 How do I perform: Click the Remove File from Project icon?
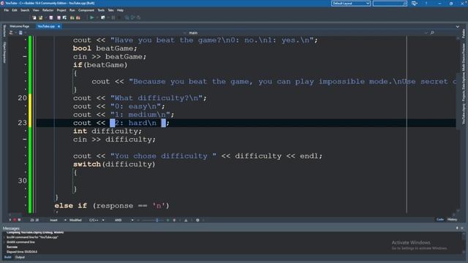(x=78, y=18)
